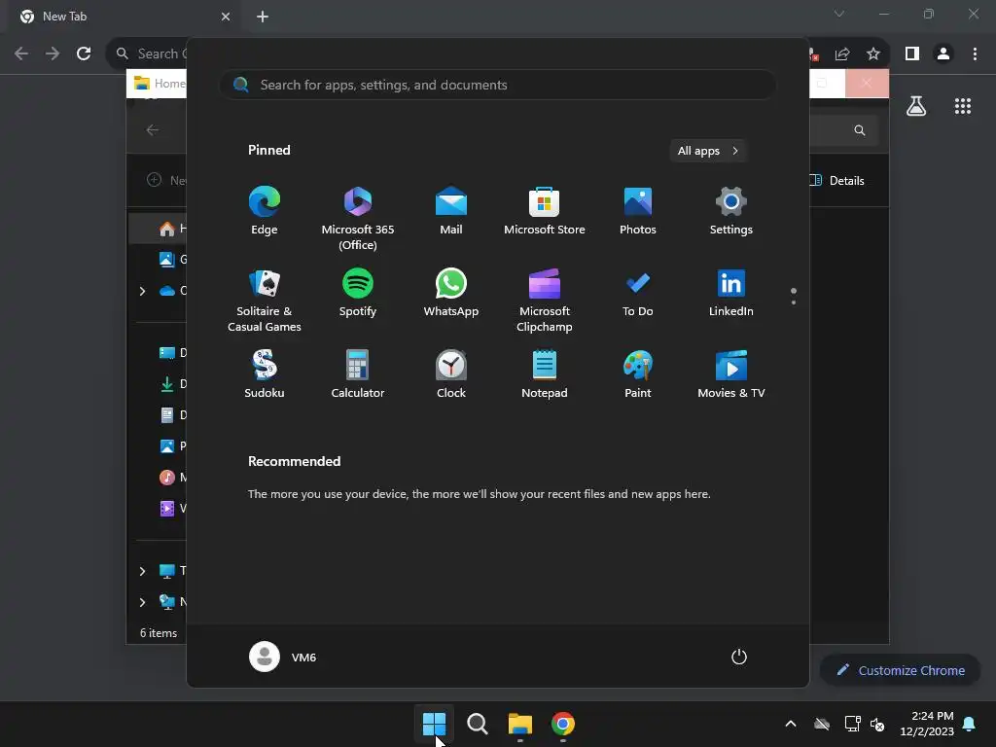Expand Network node in File Explorer
The width and height of the screenshot is (996, 747).
point(142,602)
